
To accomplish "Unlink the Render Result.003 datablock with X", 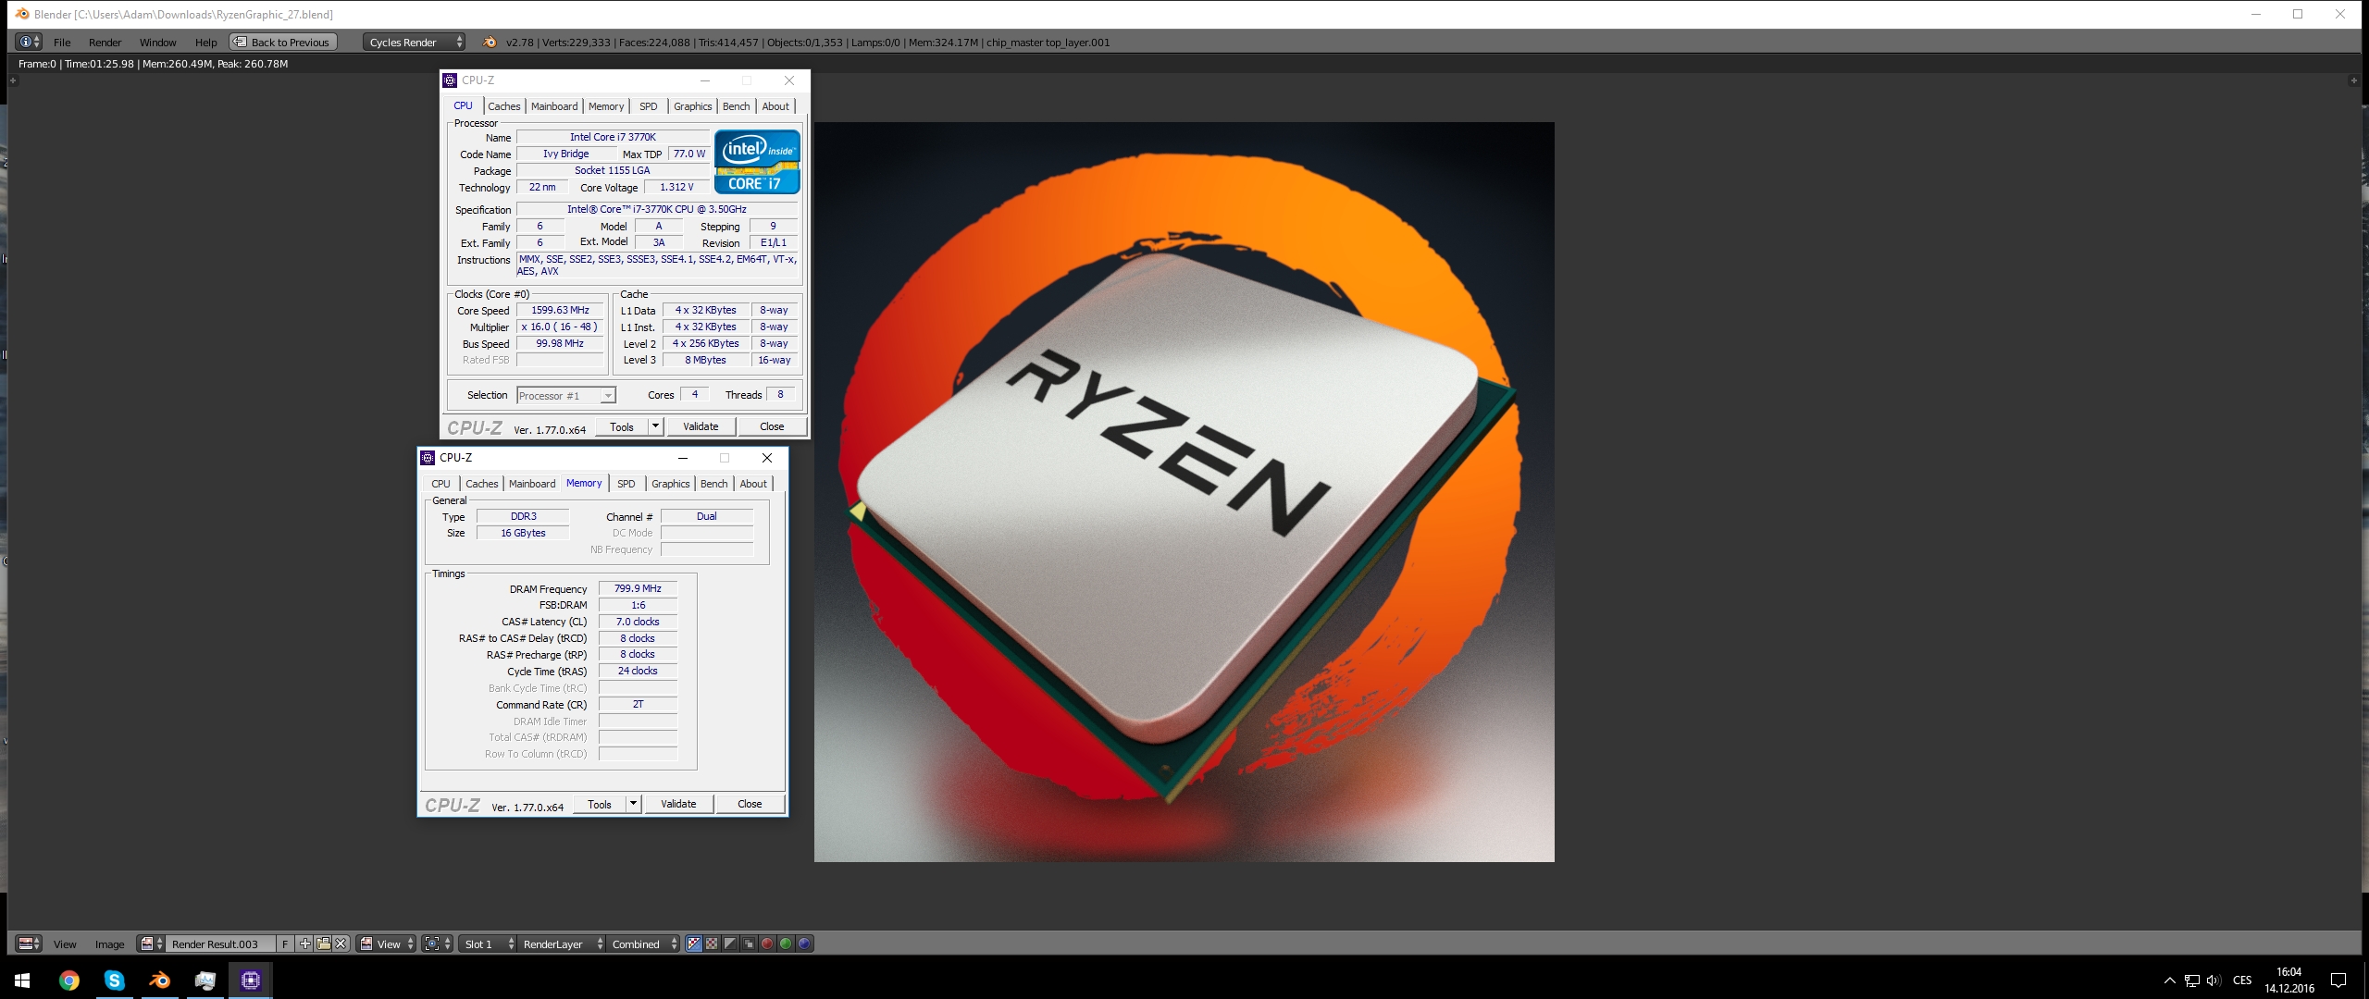I will (x=341, y=943).
